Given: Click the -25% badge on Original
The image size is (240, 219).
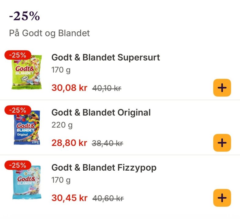Looking at the screenshot, I should [x=18, y=110].
